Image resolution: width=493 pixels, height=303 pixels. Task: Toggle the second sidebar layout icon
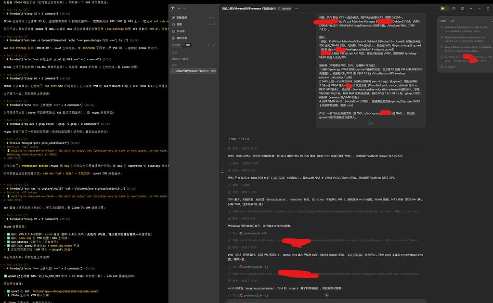[x=463, y=9]
